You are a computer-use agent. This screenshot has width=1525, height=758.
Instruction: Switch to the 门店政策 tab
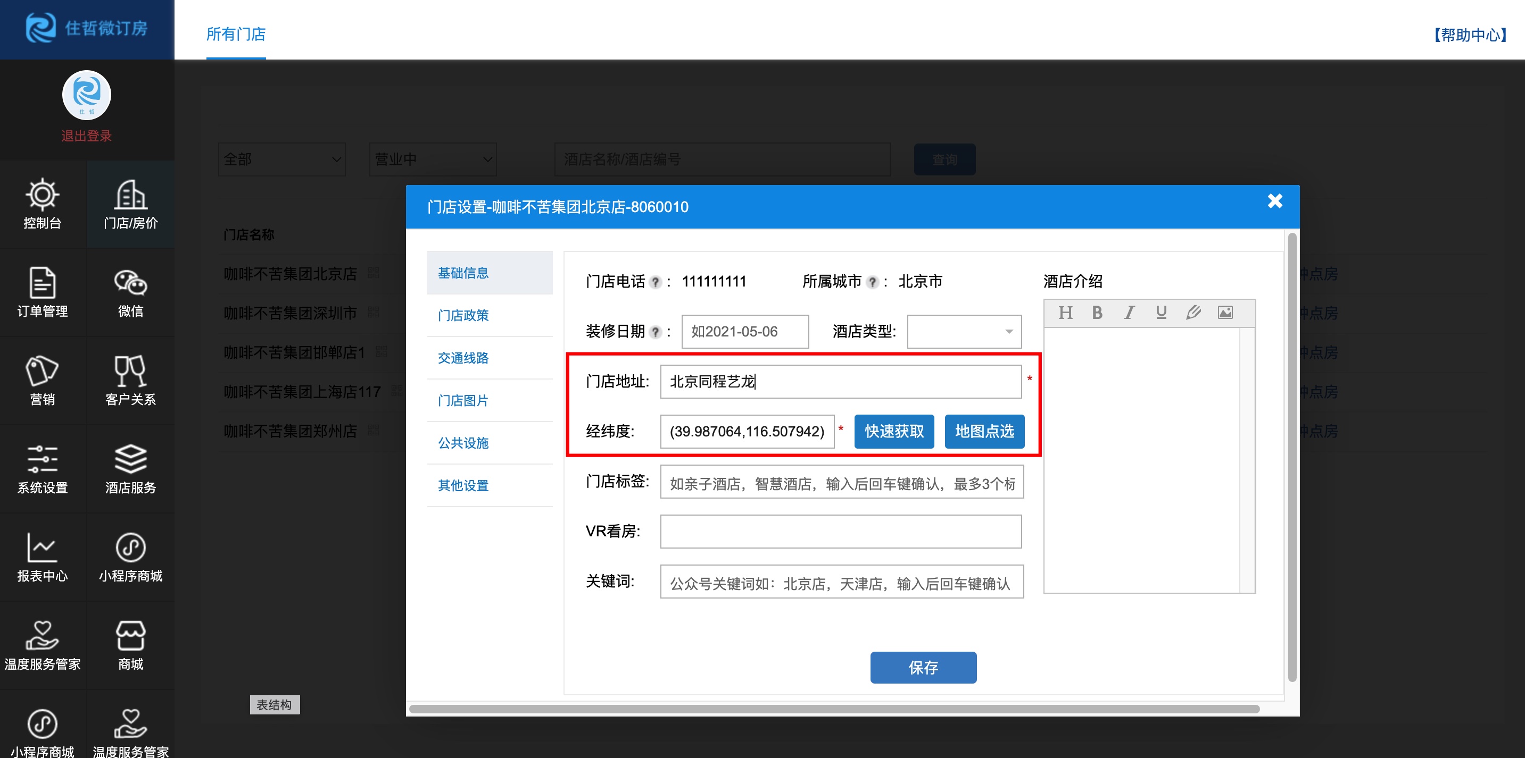pyautogui.click(x=463, y=315)
